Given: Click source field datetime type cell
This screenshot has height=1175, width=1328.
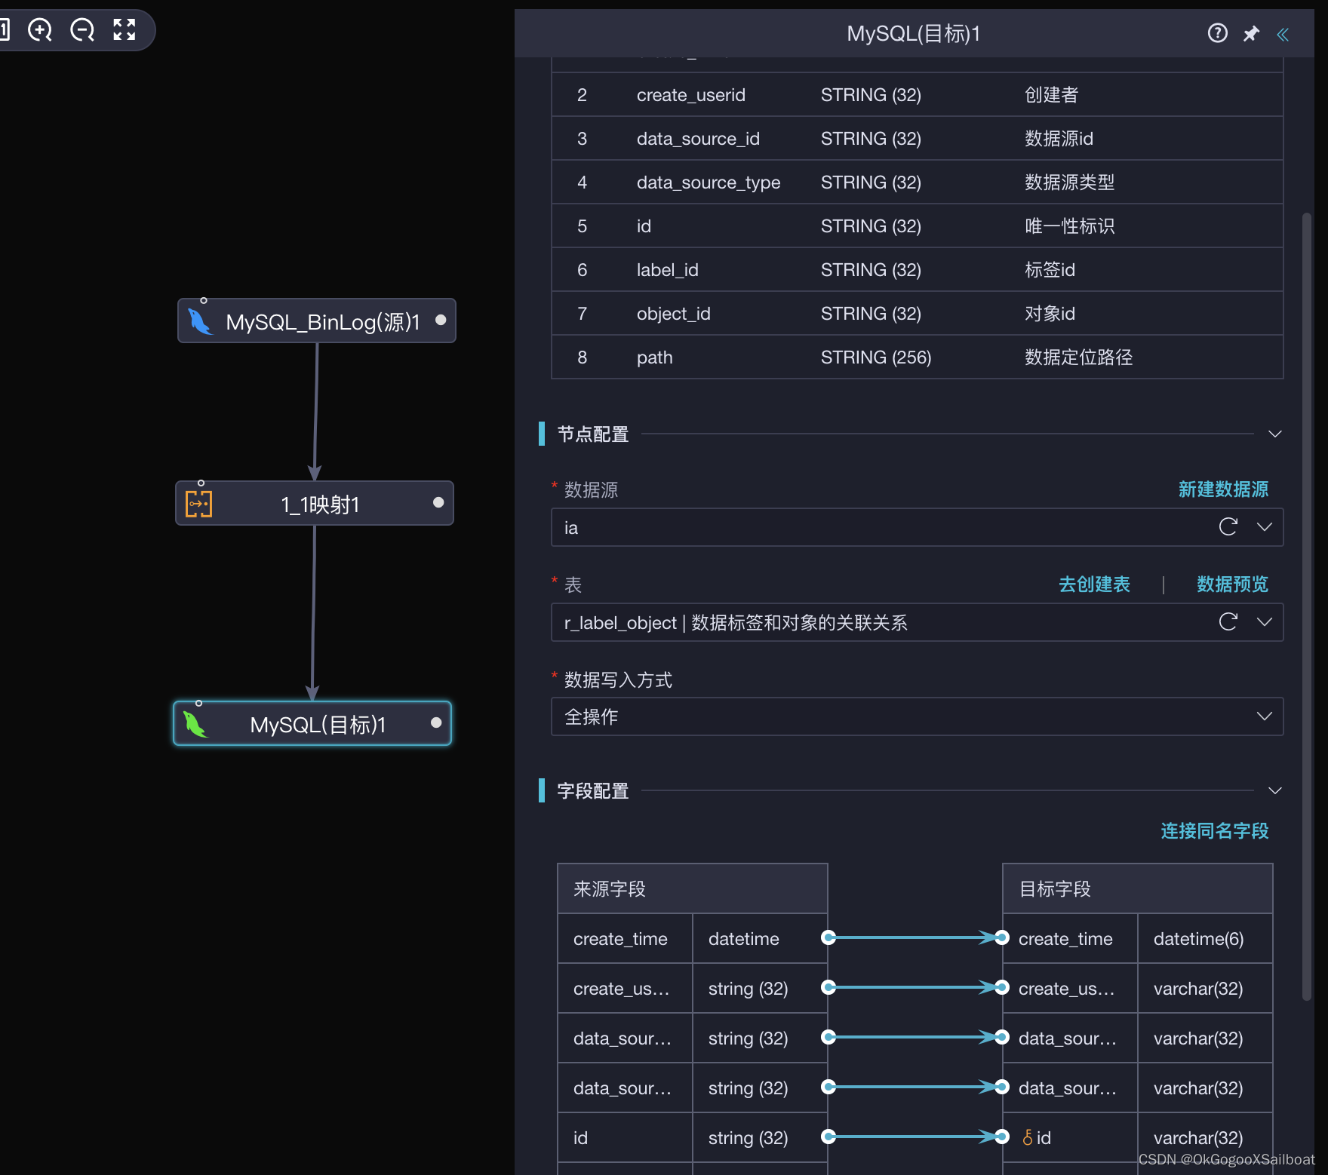Looking at the screenshot, I should (760, 939).
